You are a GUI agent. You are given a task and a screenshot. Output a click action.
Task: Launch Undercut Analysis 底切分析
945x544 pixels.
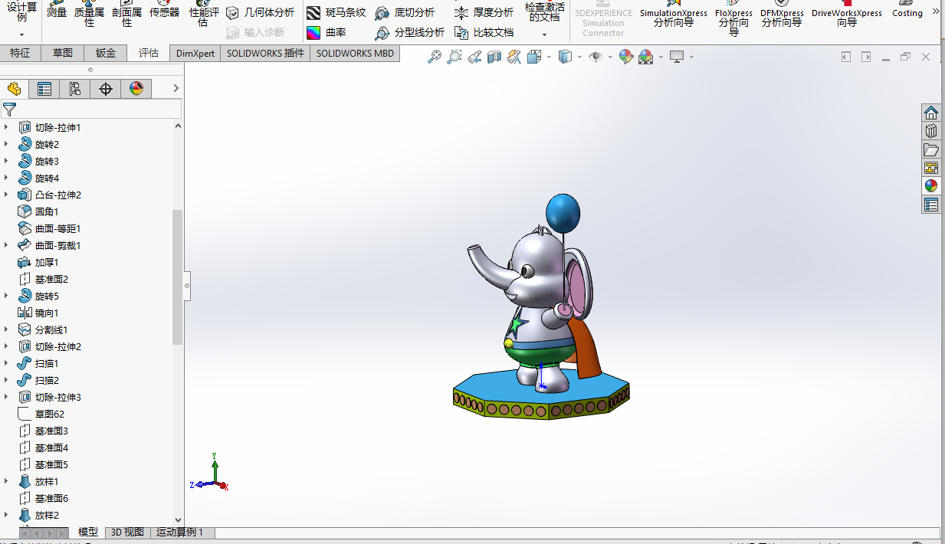[404, 12]
